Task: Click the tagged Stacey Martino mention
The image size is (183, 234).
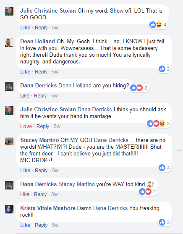Action: pyautogui.click(x=76, y=184)
